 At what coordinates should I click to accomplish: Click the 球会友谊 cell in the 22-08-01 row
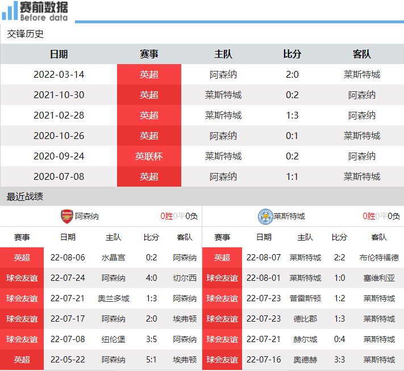(x=222, y=278)
